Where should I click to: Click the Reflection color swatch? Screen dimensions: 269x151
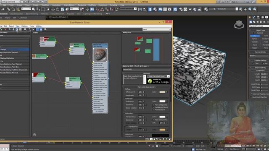tap(162, 102)
